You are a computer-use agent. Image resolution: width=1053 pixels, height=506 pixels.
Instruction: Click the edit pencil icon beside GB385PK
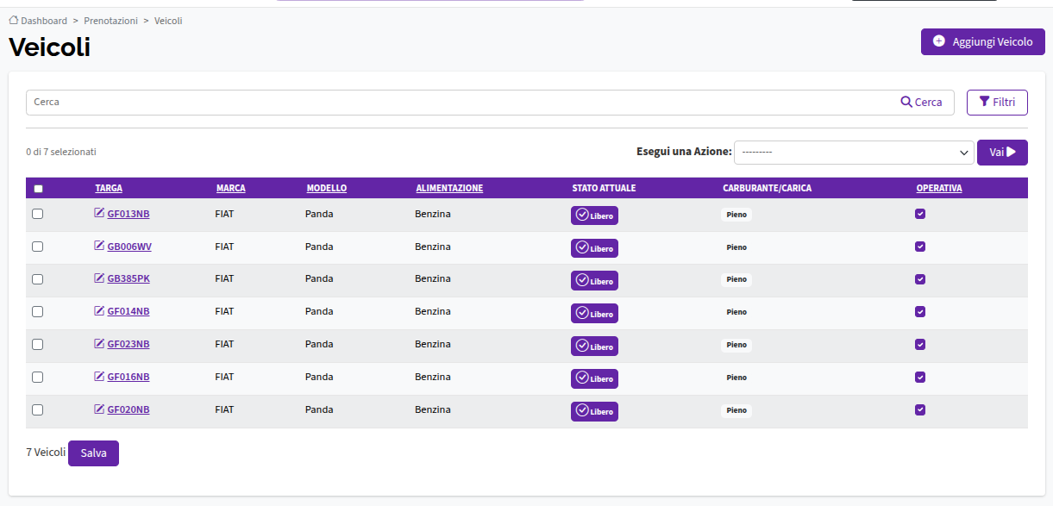pyautogui.click(x=99, y=278)
